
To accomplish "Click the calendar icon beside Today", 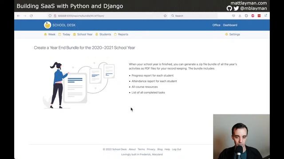I will point(59,34).
